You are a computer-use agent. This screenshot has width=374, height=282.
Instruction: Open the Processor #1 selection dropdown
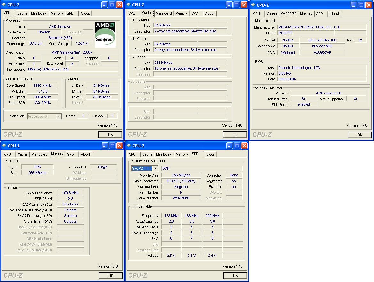pyautogui.click(x=59, y=116)
